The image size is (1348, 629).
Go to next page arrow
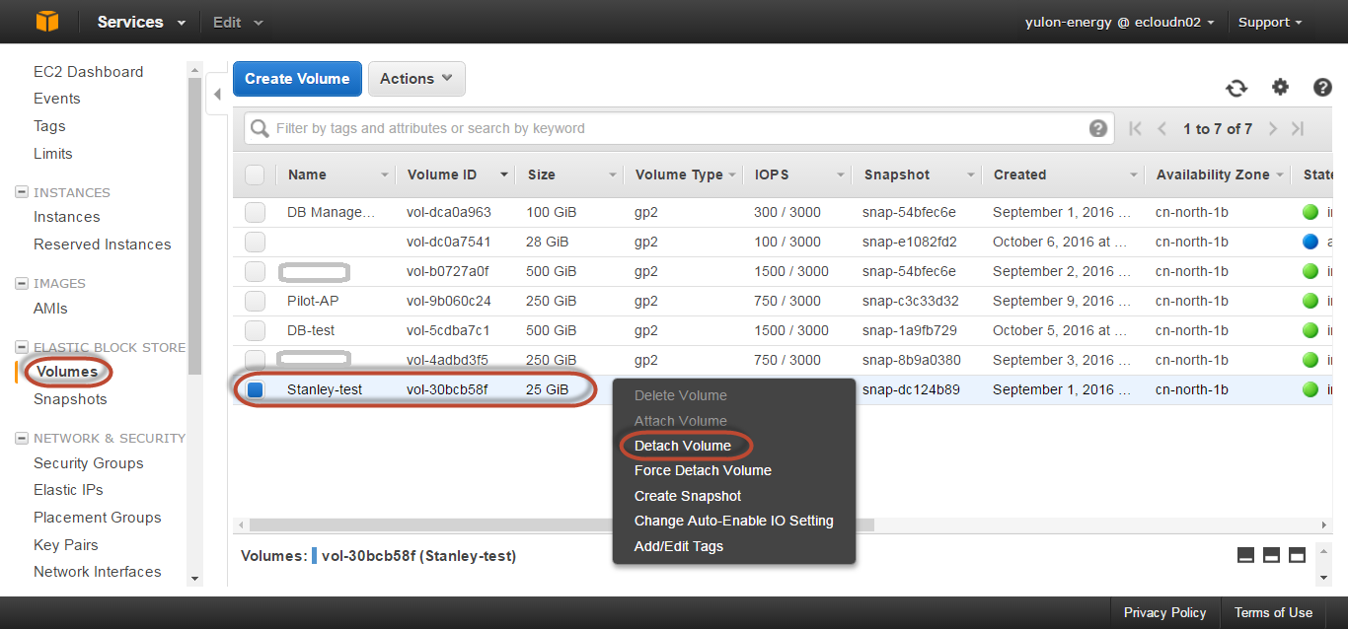tap(1273, 129)
